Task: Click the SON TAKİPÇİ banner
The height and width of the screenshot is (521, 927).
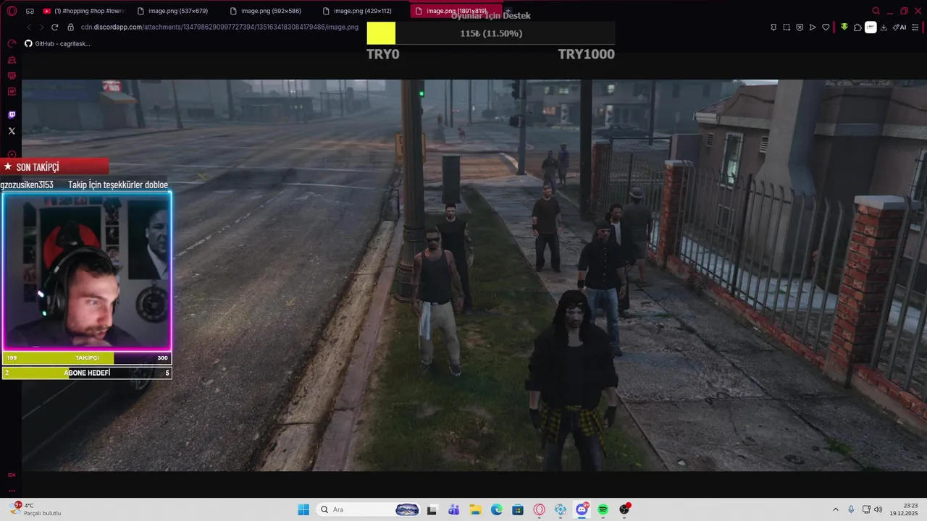Action: click(x=54, y=166)
